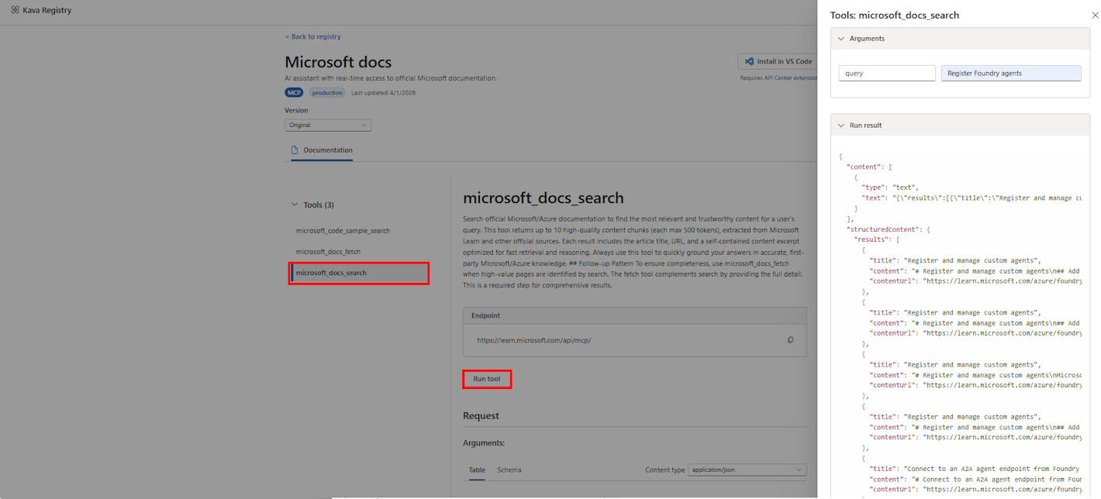Copy the endpoint URL with the copy icon
The height and width of the screenshot is (499, 1101).
tap(790, 340)
